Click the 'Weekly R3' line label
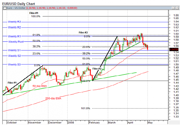Screen dimensions: 180x125 pos(14,22)
